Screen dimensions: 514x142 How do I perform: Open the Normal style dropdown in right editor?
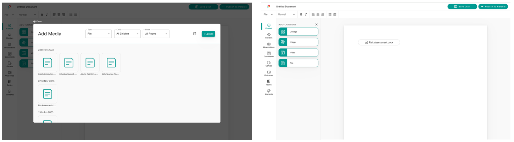pyautogui.click(x=286, y=14)
